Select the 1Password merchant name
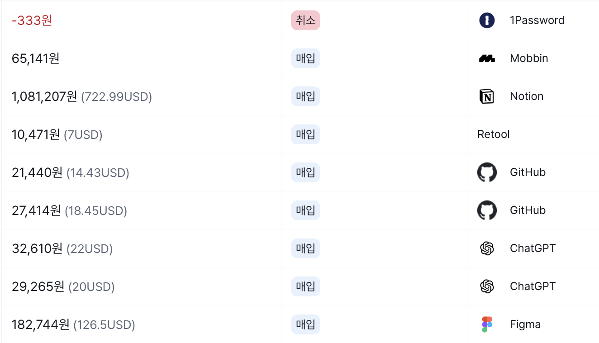This screenshot has width=599, height=343. (x=537, y=20)
